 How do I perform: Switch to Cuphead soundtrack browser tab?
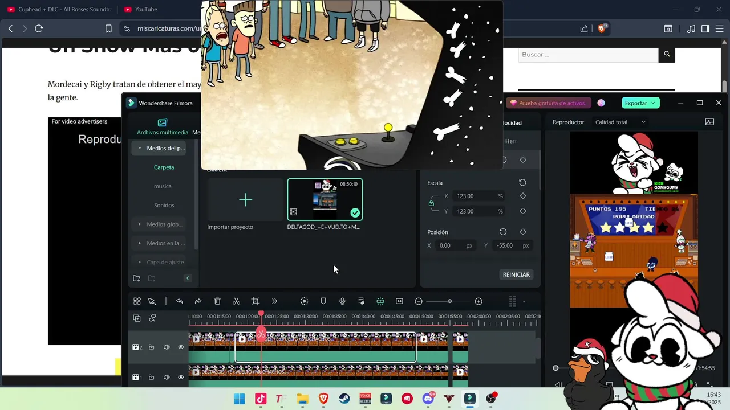pyautogui.click(x=59, y=9)
